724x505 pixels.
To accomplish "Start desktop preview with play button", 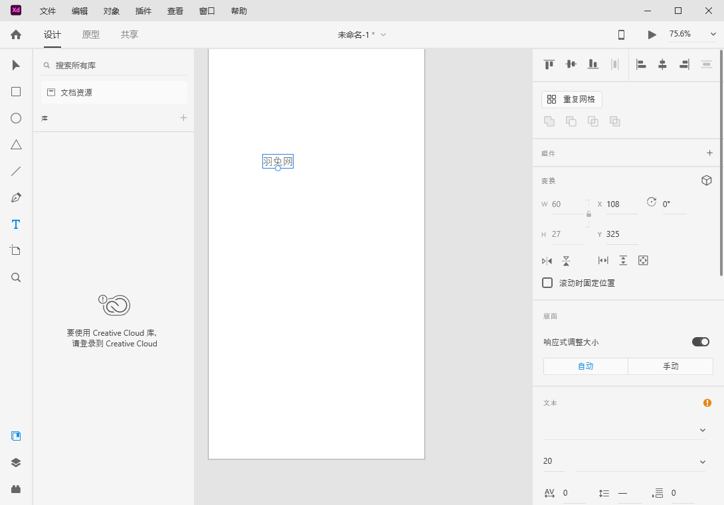I will click(652, 35).
